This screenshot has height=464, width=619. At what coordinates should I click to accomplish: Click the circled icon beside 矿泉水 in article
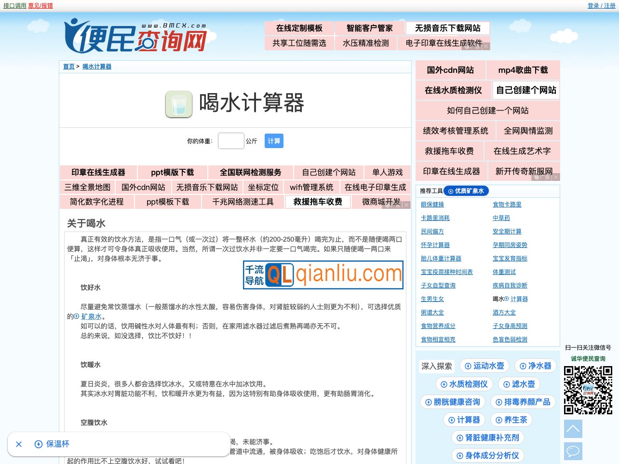pos(76,316)
